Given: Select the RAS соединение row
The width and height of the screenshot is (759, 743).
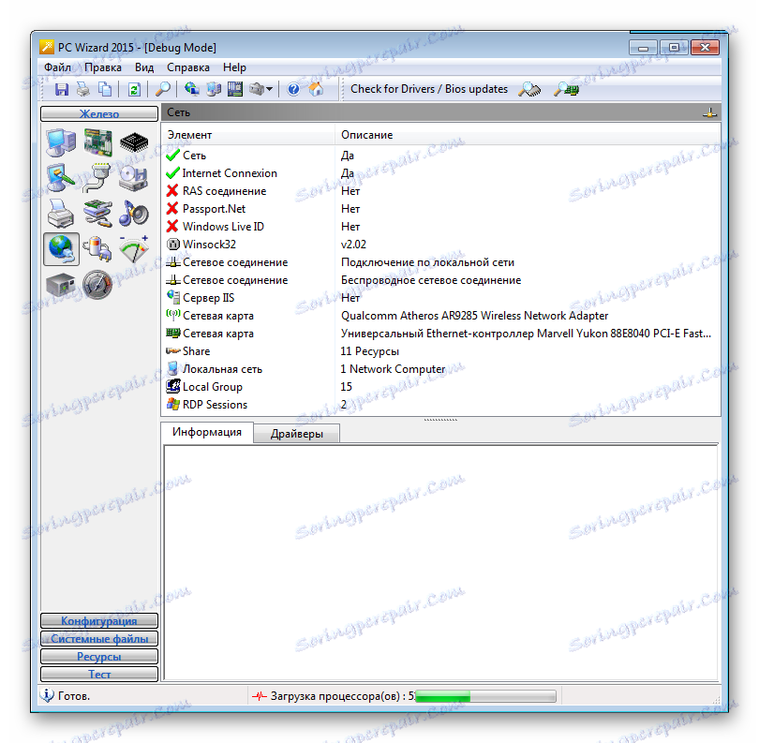Looking at the screenshot, I should [x=440, y=191].
